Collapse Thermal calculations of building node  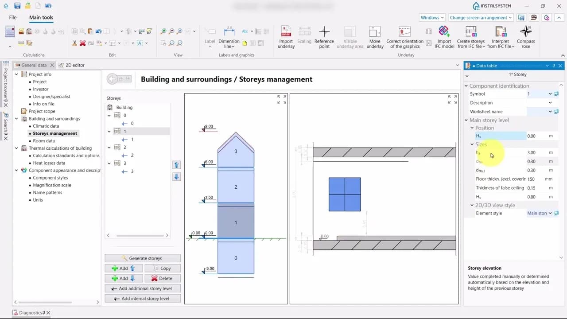(x=16, y=148)
